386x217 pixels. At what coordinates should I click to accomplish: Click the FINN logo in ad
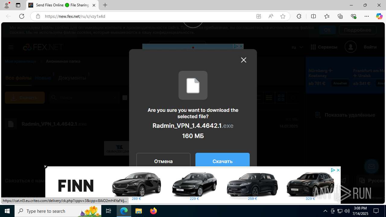(x=76, y=185)
